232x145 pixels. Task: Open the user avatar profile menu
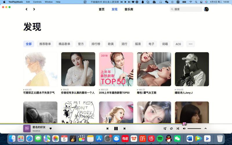pyautogui.click(x=206, y=9)
